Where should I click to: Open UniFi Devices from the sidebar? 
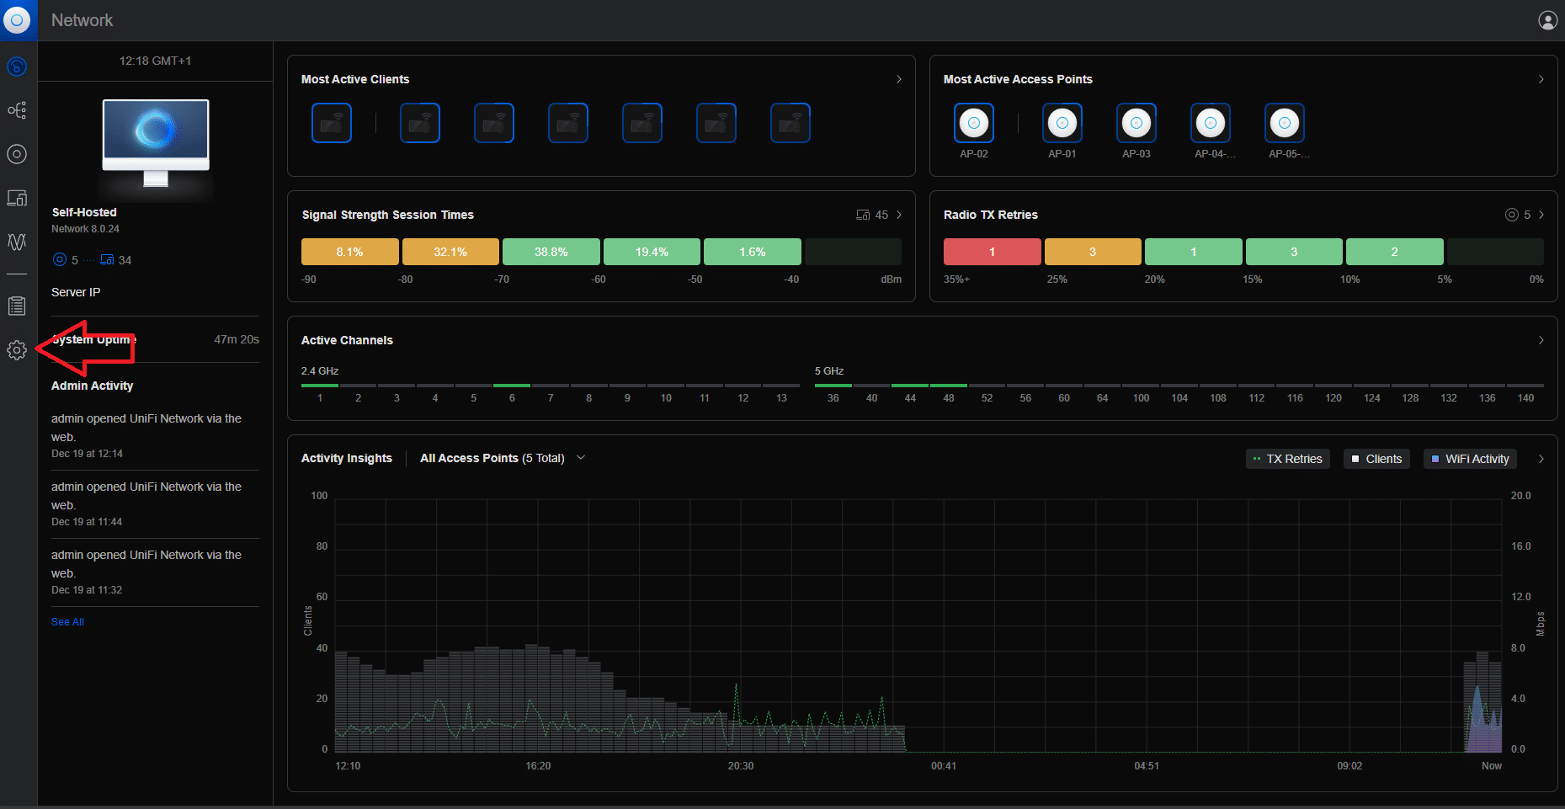[x=17, y=154]
